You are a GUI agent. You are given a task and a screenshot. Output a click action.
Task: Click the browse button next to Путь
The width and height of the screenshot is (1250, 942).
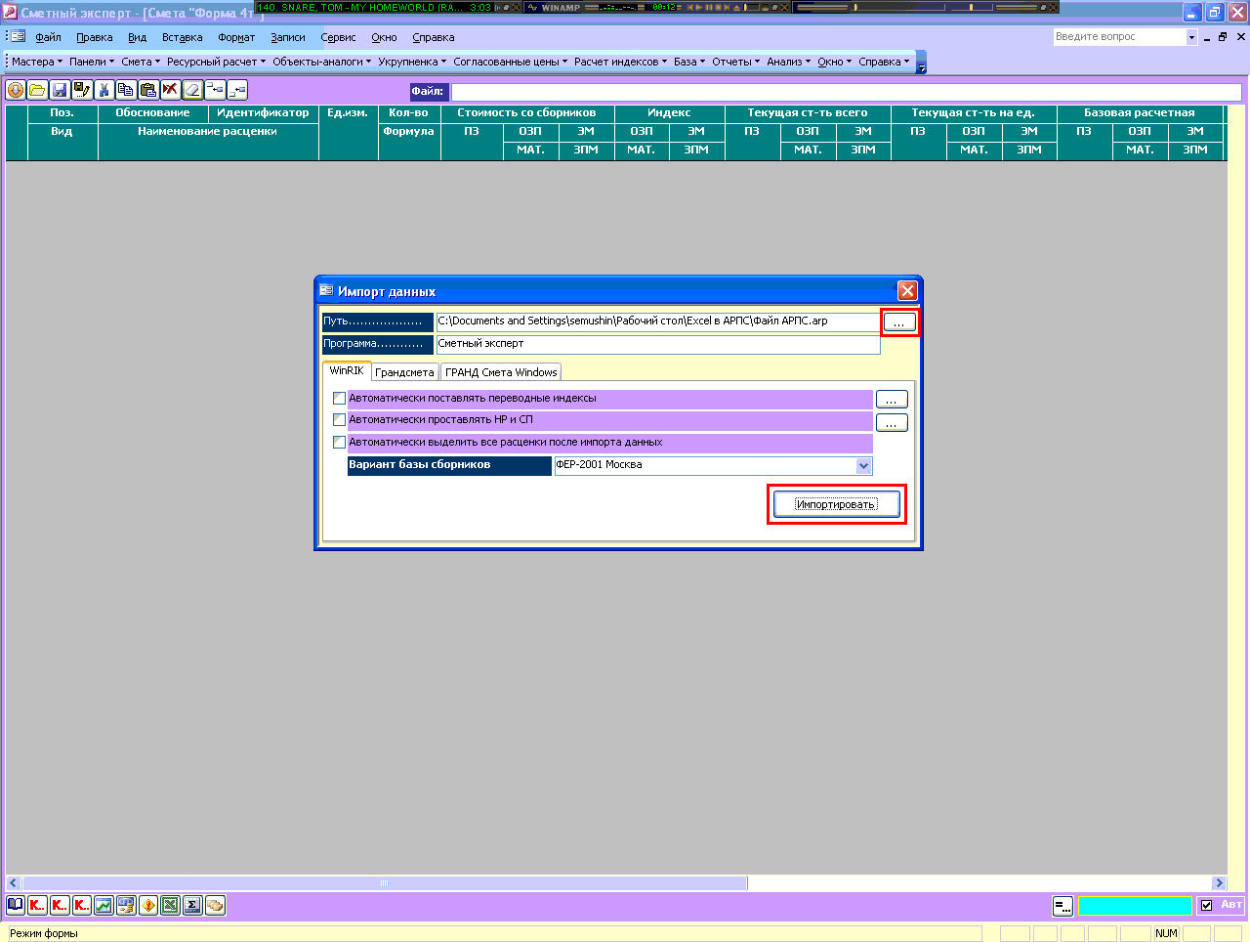click(x=899, y=321)
